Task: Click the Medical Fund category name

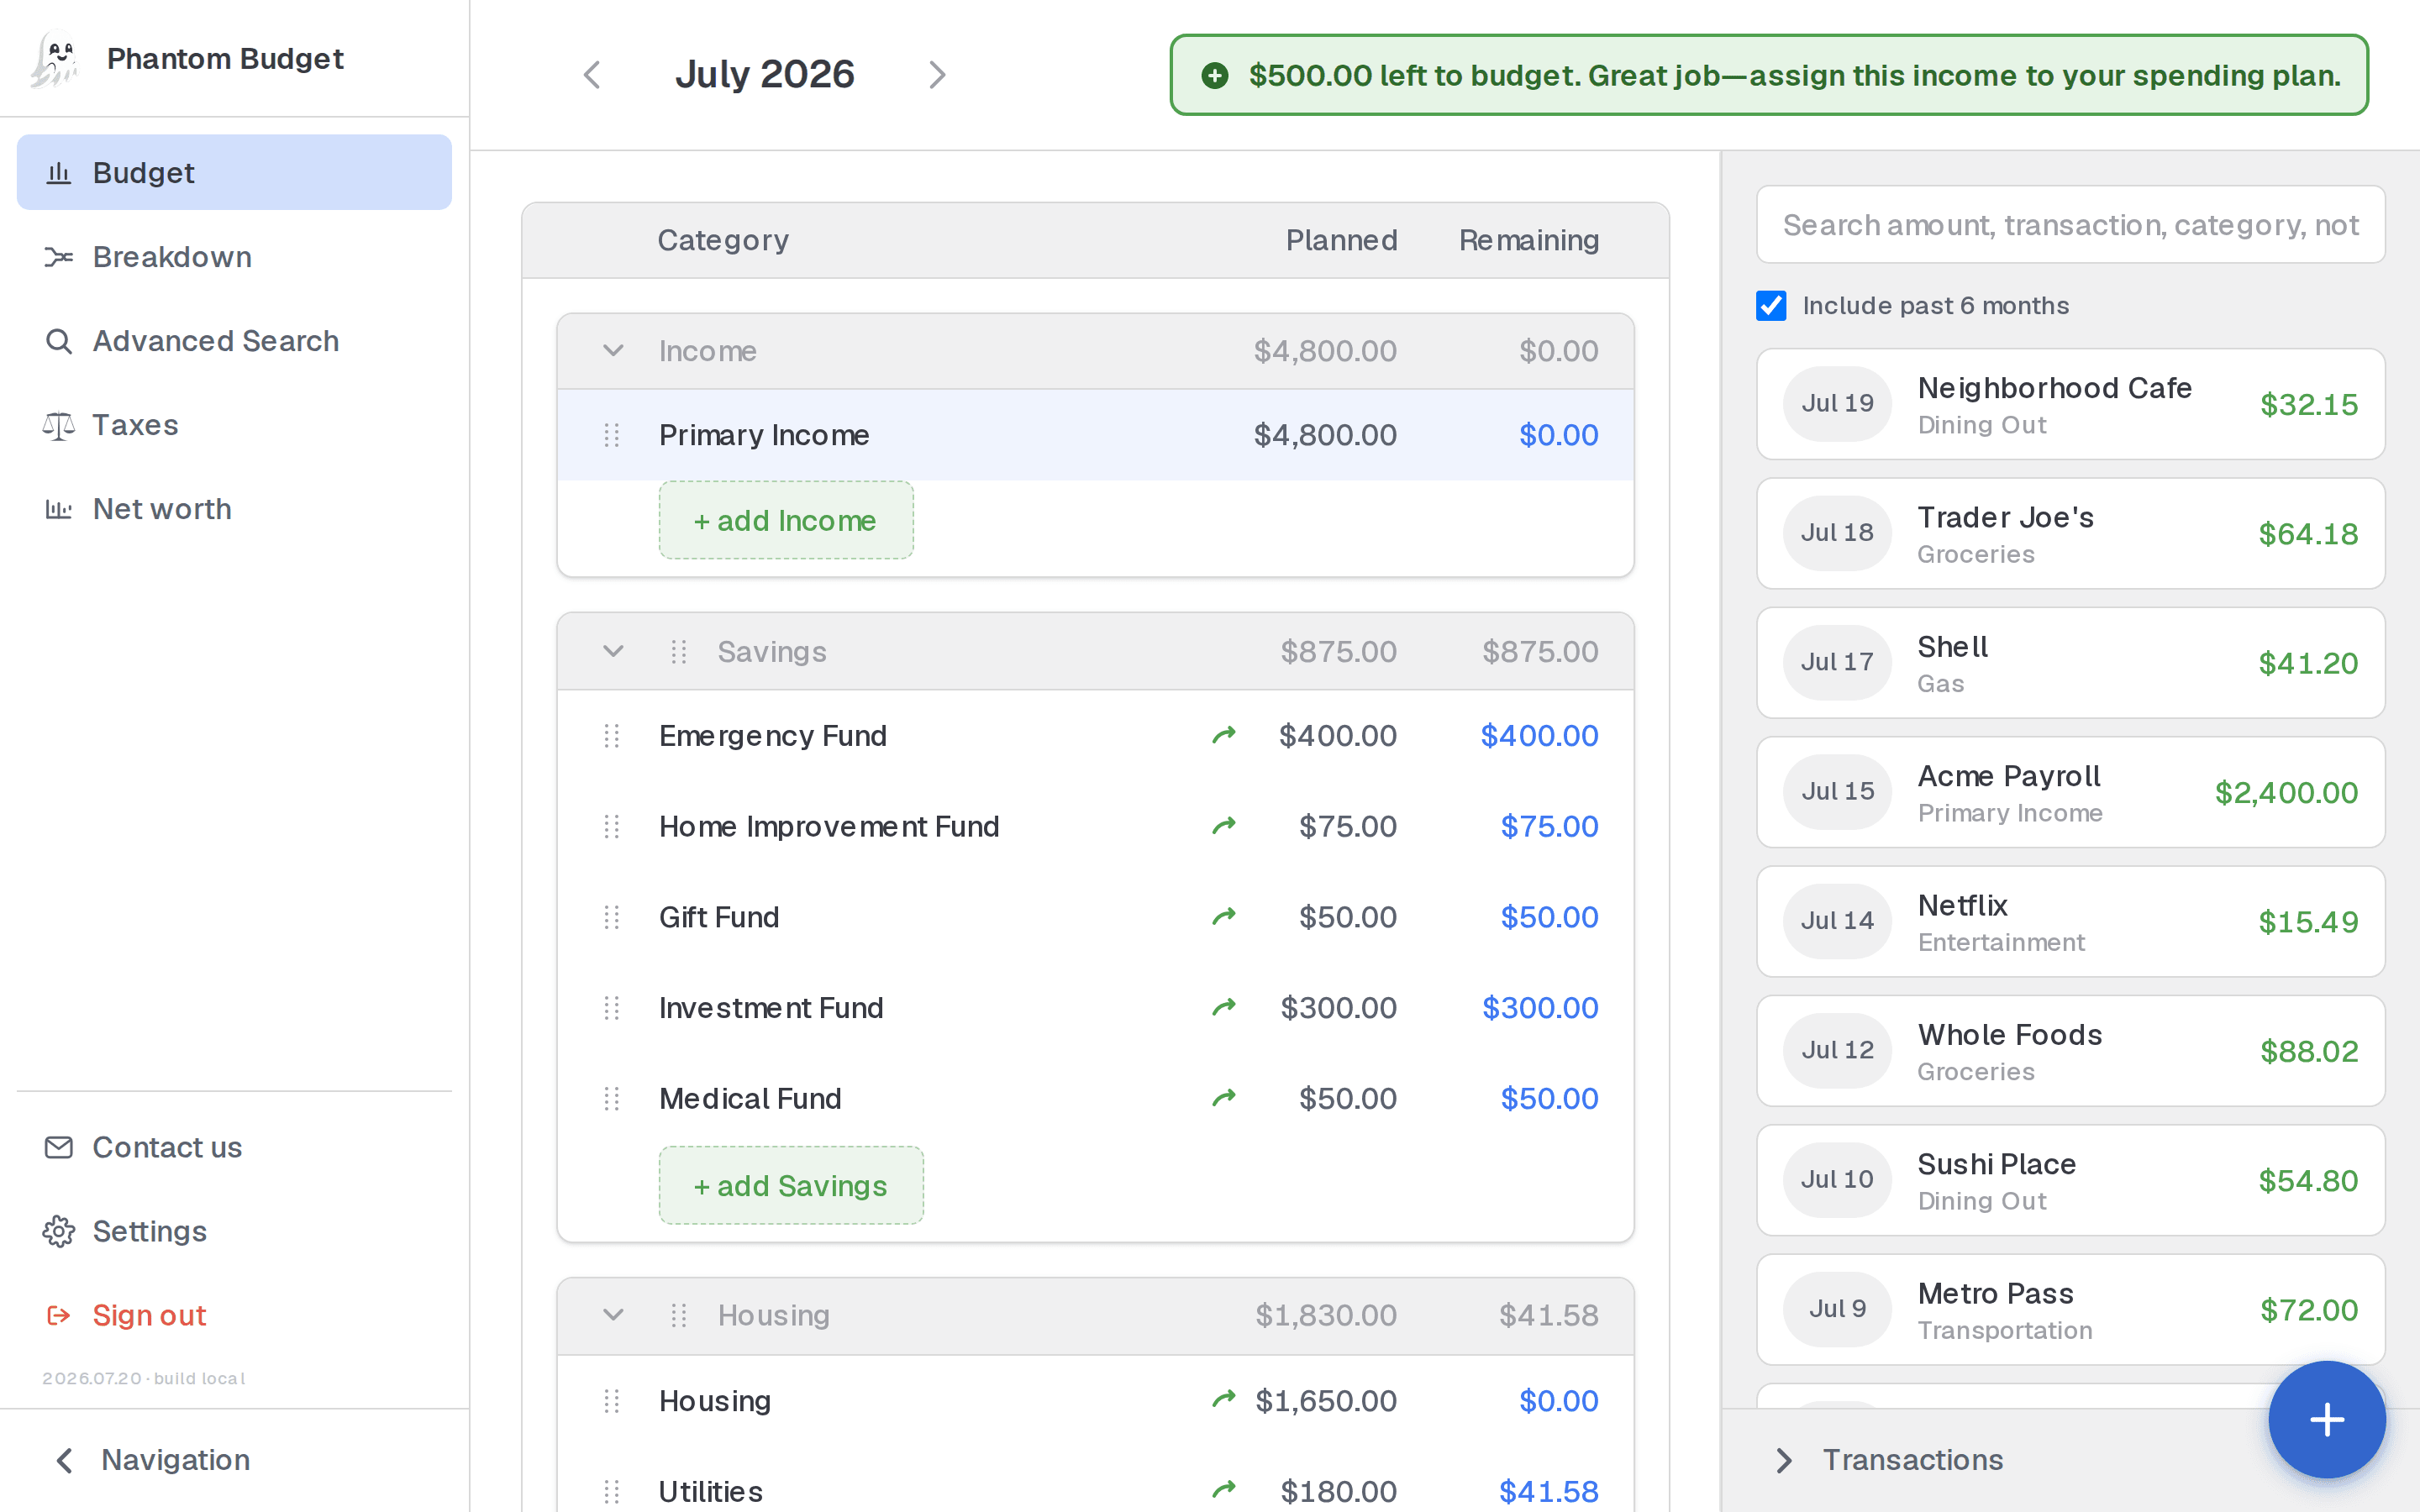Action: pos(750,1099)
